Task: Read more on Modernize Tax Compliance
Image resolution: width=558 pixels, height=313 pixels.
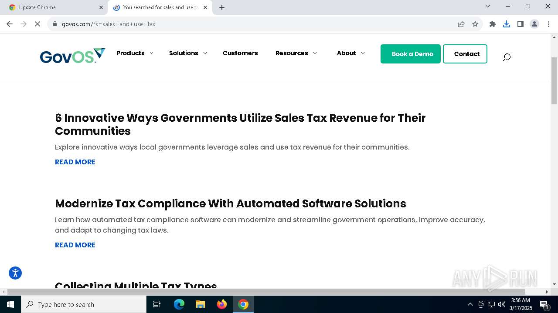Action: [75, 245]
